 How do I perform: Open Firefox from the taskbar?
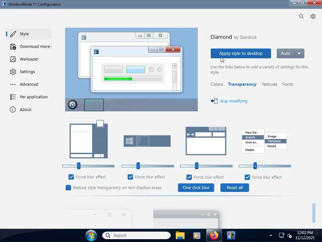(x=214, y=235)
